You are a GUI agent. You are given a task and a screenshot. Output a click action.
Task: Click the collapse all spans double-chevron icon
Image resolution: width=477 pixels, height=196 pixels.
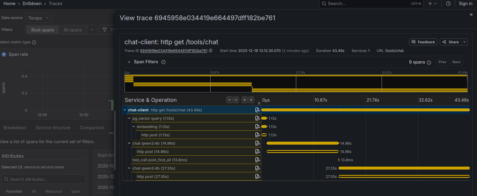pyautogui.click(x=251, y=100)
